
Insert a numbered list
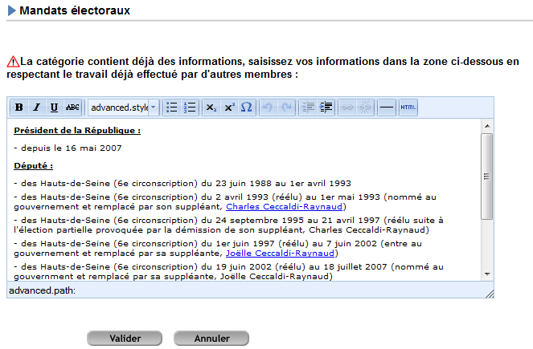[190, 107]
